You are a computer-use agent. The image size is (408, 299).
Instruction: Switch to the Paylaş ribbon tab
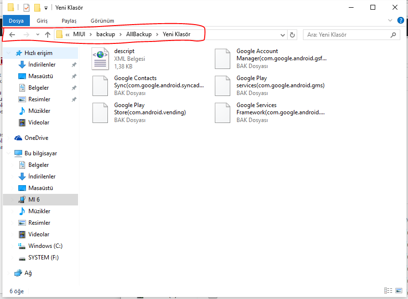[69, 21]
